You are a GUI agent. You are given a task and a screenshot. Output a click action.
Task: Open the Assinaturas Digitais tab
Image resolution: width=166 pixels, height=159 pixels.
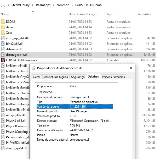[56, 77]
